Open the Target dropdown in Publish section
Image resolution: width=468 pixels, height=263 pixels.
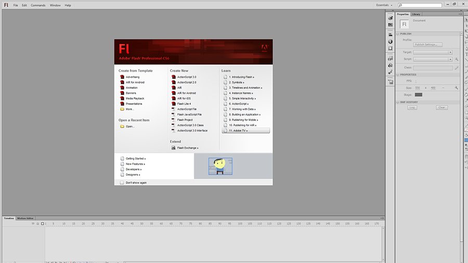pos(433,52)
